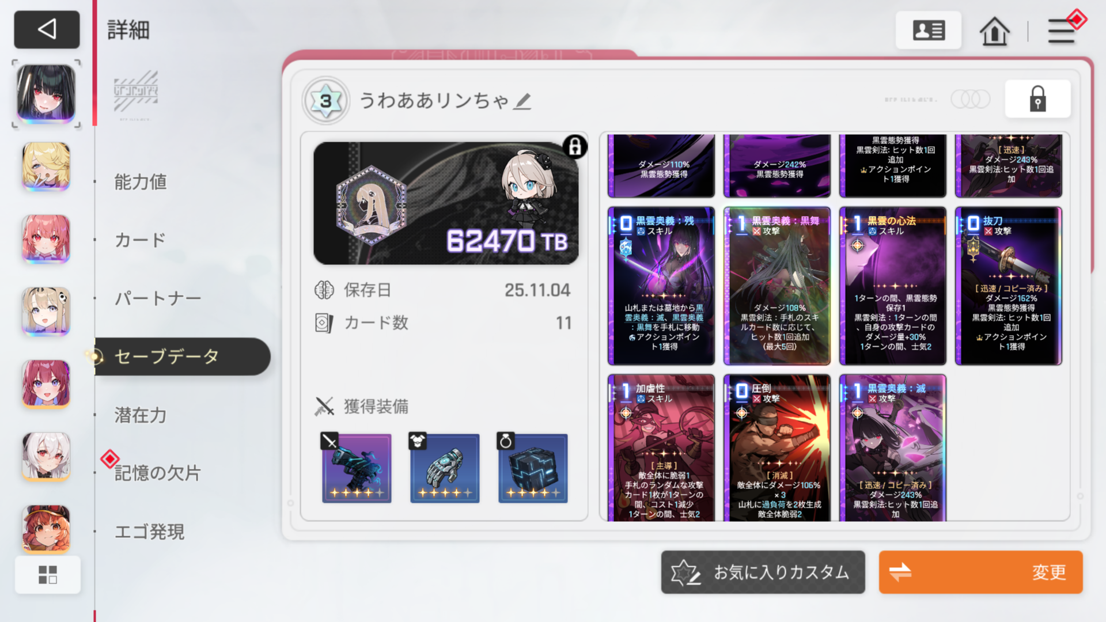The height and width of the screenshot is (622, 1106).
Task: Open the profile card icon
Action: tap(929, 31)
